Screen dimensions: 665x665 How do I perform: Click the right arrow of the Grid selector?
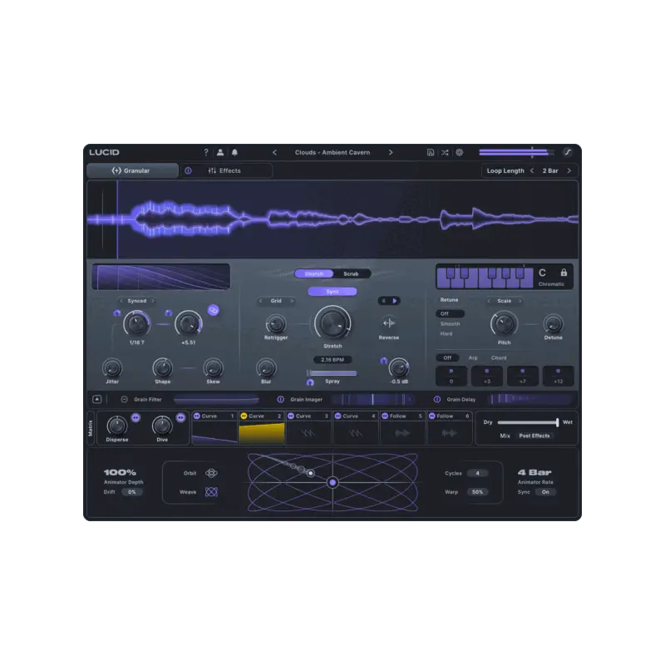[x=292, y=301]
